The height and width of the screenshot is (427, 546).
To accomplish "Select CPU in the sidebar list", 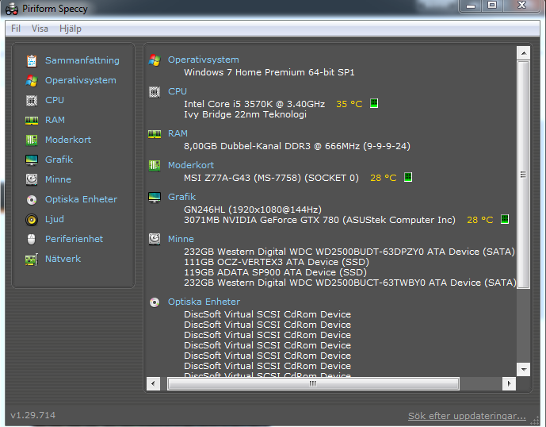I will (55, 100).
